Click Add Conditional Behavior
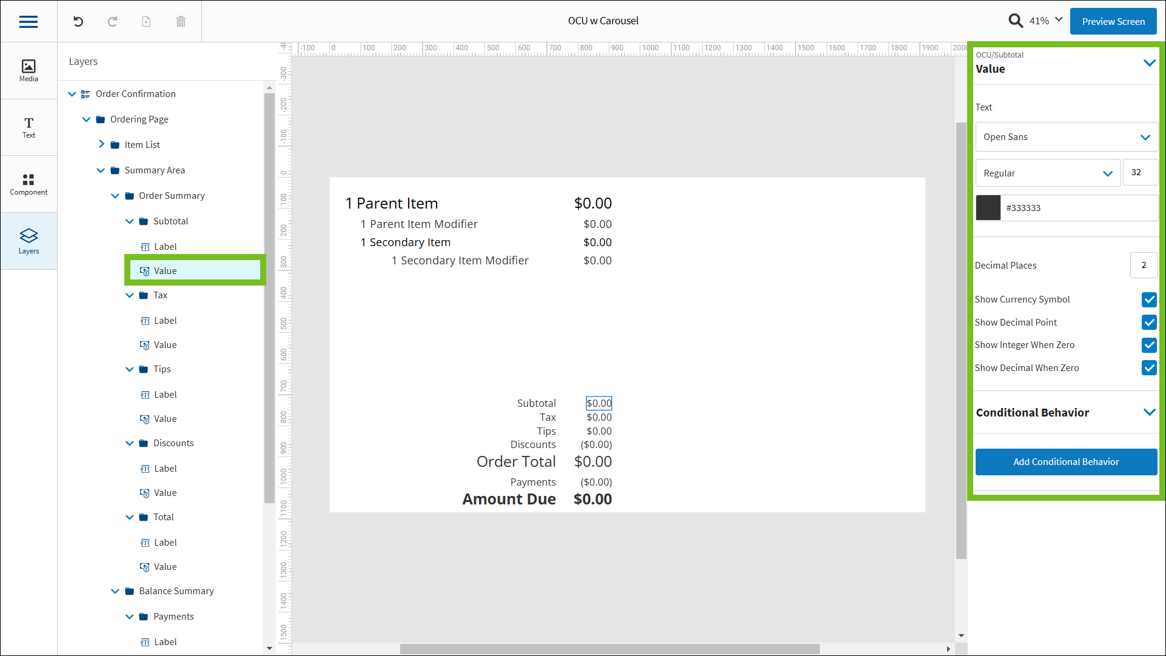1166x656 pixels. point(1065,461)
